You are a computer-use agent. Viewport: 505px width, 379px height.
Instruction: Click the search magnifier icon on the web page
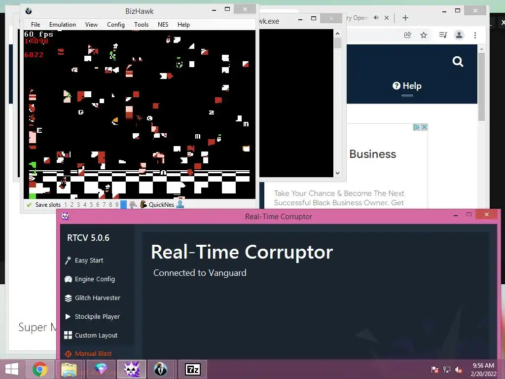(458, 61)
